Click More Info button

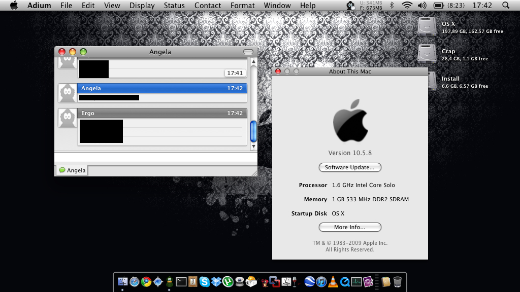(350, 227)
